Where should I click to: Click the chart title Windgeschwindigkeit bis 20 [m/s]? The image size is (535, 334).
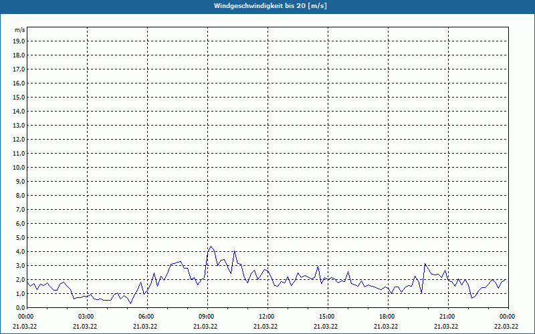point(270,6)
